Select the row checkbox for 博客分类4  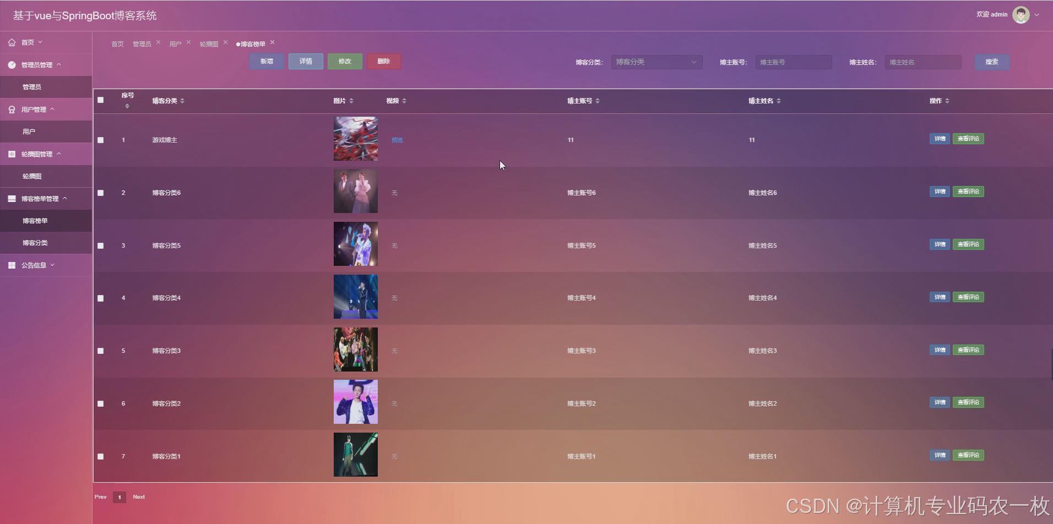click(x=100, y=298)
